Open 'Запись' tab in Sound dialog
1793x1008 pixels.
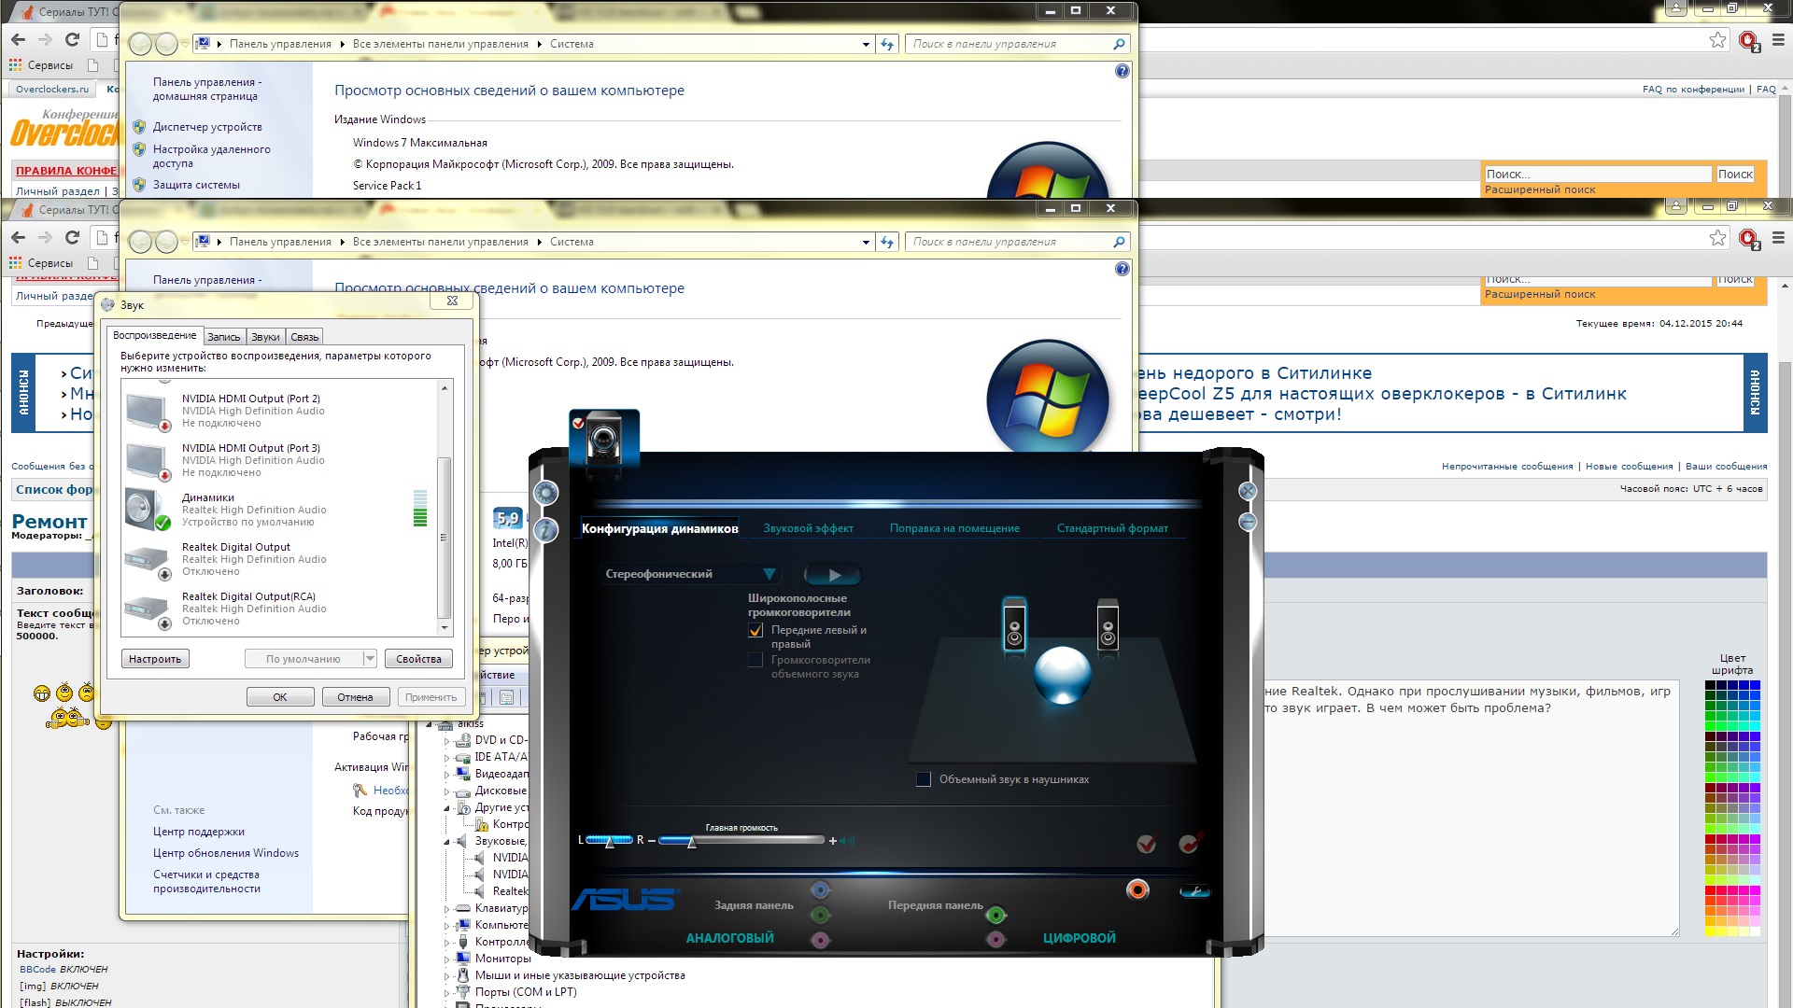point(223,337)
